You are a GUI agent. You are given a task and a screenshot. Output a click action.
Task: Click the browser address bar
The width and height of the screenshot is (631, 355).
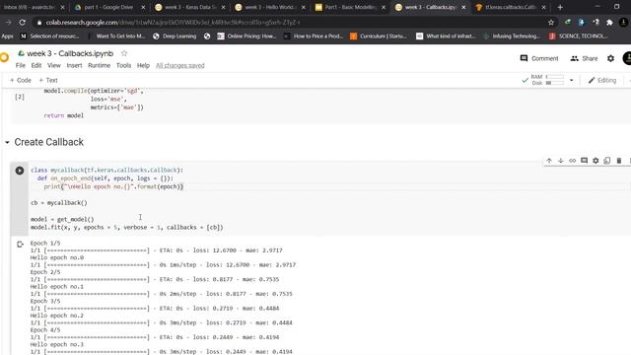click(290, 23)
